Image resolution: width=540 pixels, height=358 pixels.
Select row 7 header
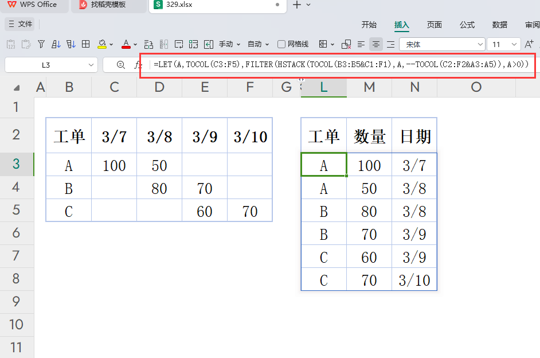point(16,256)
